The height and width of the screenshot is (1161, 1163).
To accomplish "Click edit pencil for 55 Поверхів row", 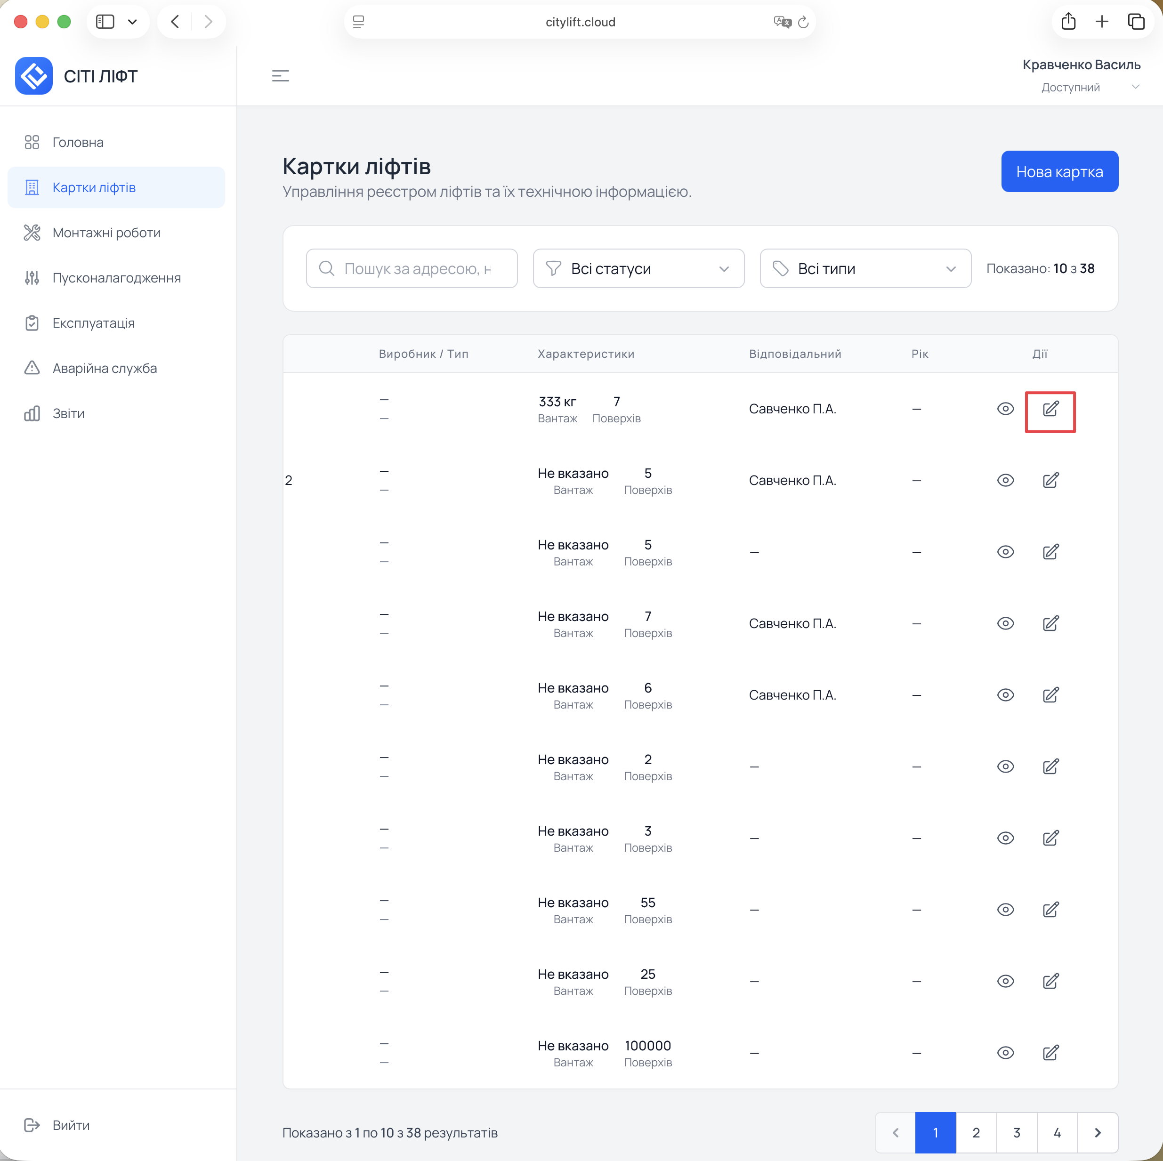I will point(1050,910).
